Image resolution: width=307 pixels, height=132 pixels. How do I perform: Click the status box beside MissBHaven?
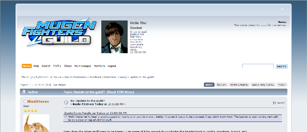click(25, 101)
